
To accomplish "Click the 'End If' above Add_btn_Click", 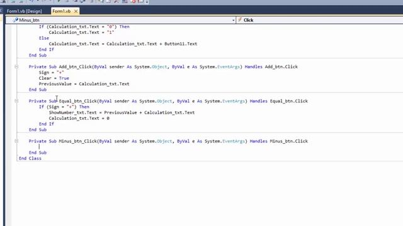I will [46, 50].
